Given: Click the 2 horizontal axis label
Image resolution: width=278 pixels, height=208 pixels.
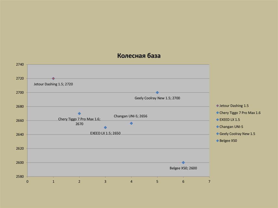Looking at the screenshot, I should click(79, 182).
